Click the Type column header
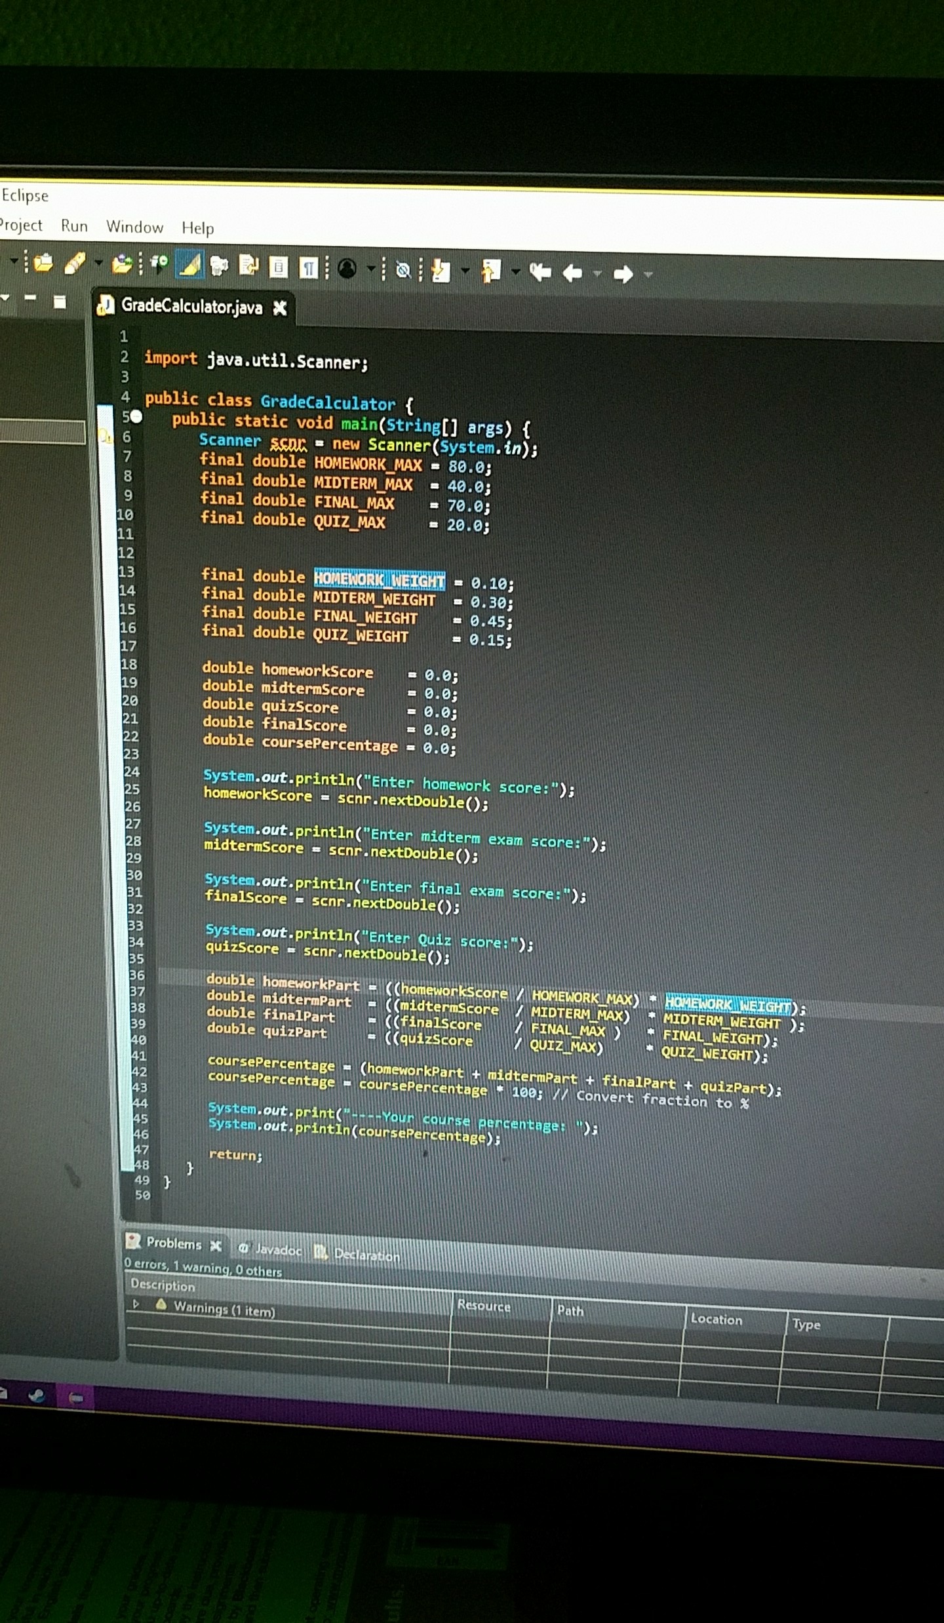This screenshot has width=944, height=1623. tap(806, 1324)
